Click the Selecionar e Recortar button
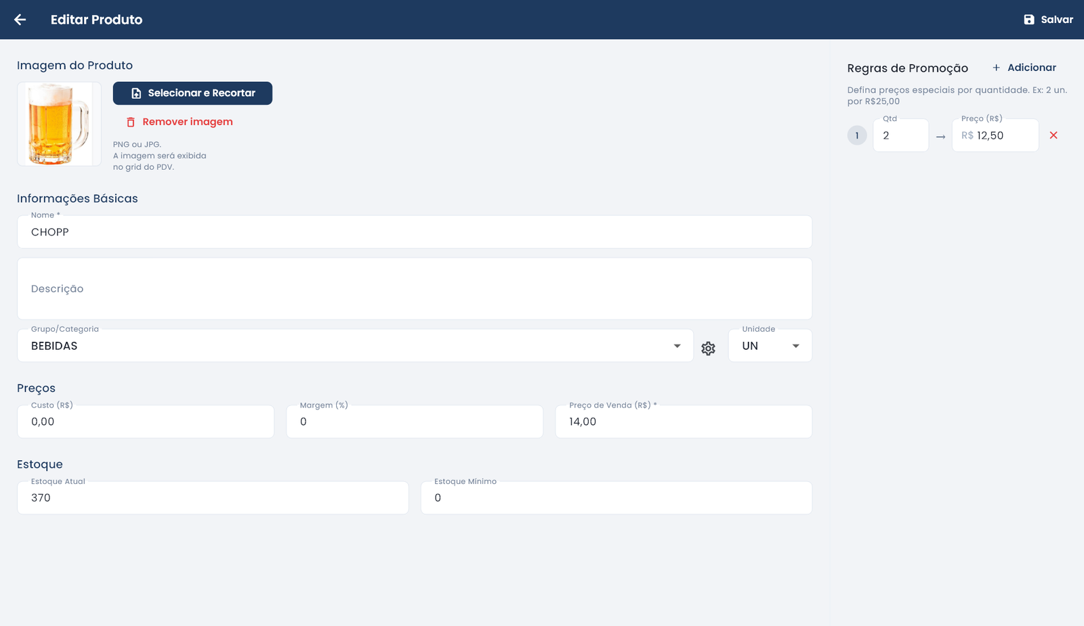The image size is (1084, 626). click(x=192, y=93)
